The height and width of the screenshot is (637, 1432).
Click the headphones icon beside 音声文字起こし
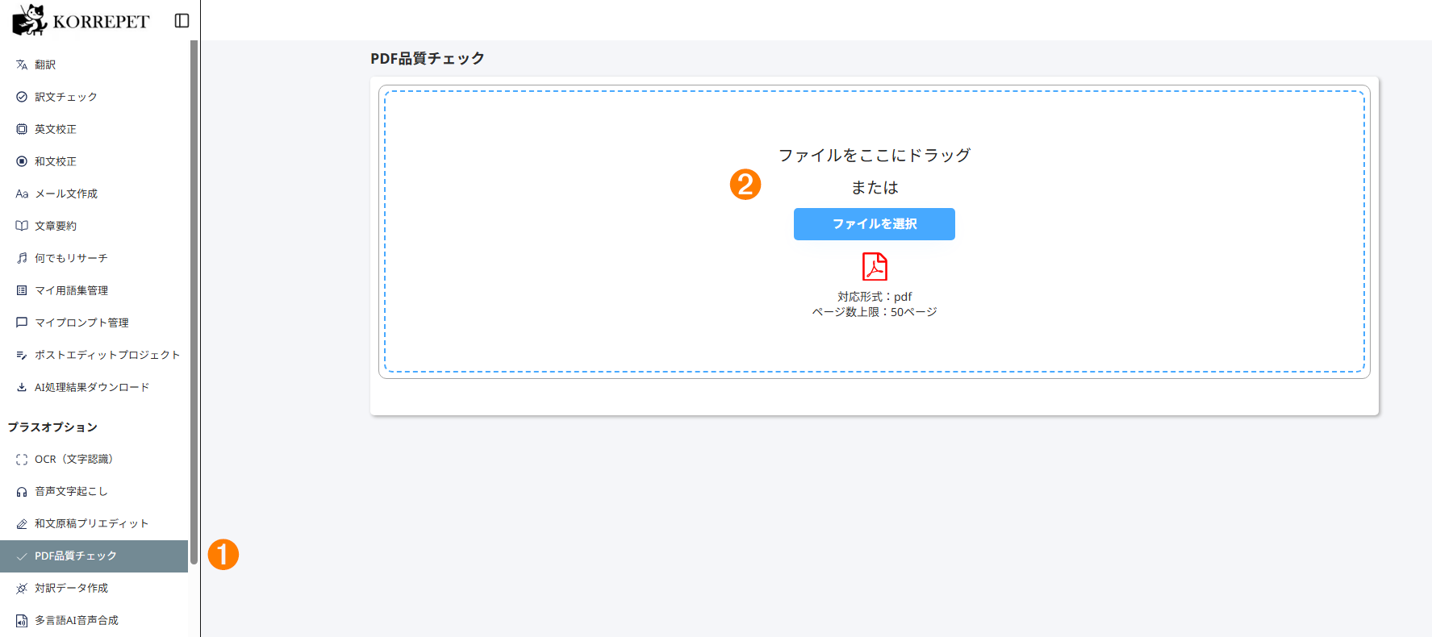tap(22, 492)
